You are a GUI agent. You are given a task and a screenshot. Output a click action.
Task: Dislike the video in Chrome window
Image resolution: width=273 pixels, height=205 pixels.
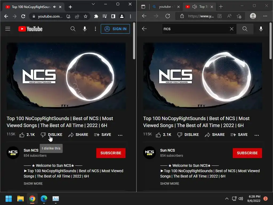point(51,135)
